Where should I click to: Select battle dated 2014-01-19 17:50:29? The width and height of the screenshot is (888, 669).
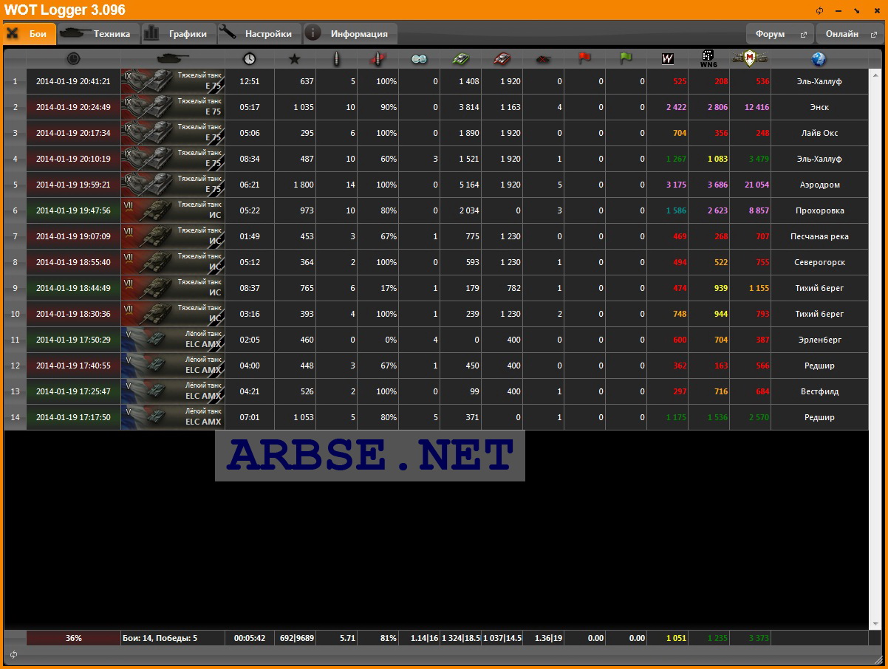(73, 340)
